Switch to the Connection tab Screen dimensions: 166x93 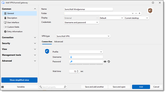(47, 42)
